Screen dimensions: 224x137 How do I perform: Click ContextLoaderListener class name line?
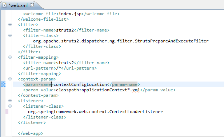95,112
